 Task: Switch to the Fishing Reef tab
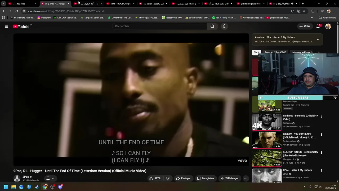pos(251,4)
